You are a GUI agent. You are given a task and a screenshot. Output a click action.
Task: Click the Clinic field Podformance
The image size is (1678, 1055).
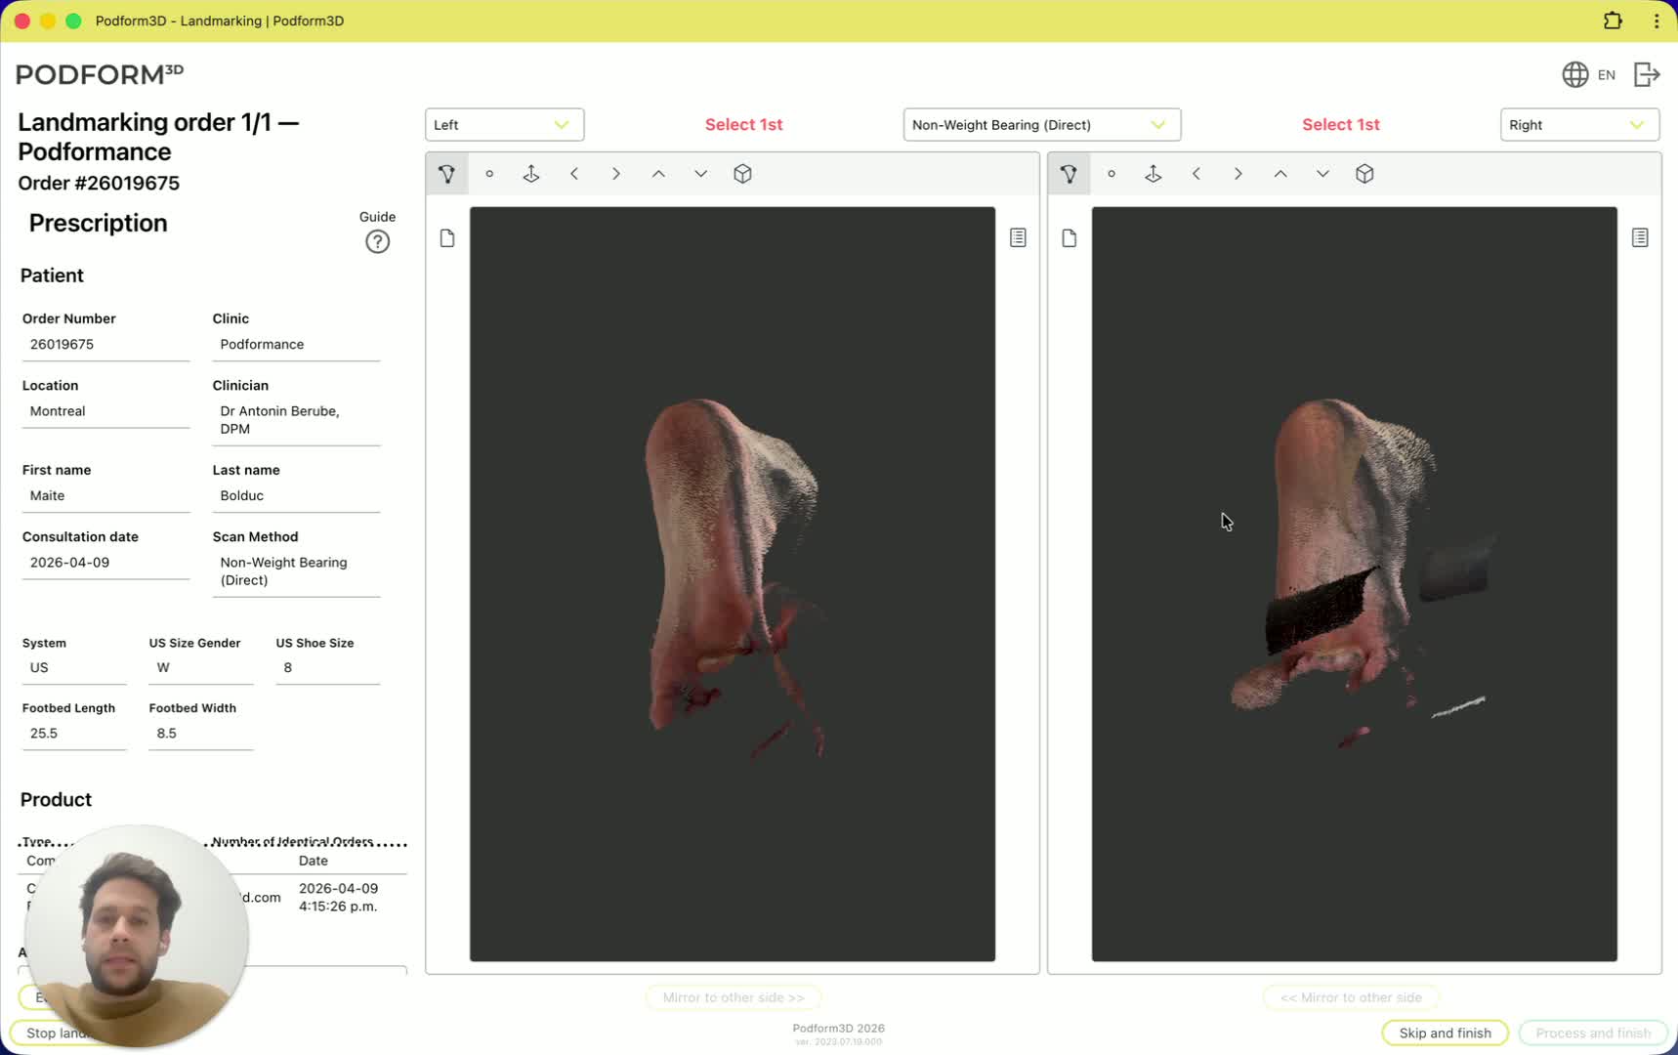pyautogui.click(x=296, y=345)
